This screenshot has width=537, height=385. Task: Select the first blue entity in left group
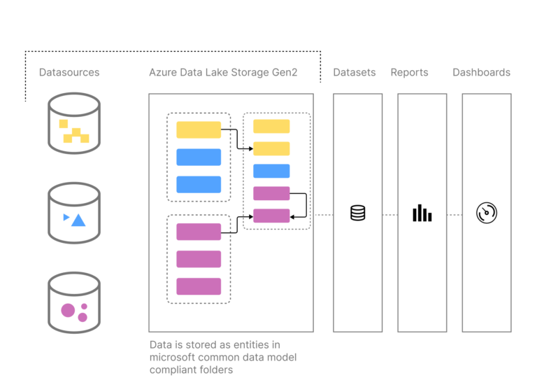(x=199, y=157)
